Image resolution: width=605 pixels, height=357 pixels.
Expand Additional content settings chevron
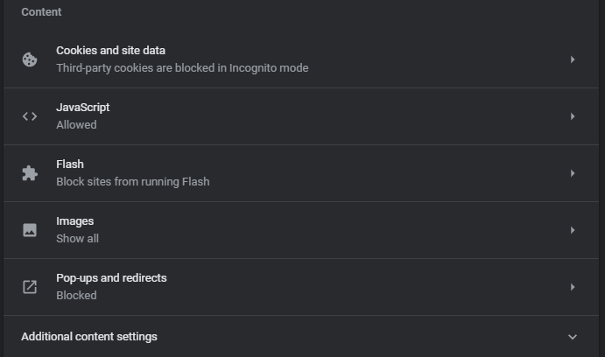(573, 337)
